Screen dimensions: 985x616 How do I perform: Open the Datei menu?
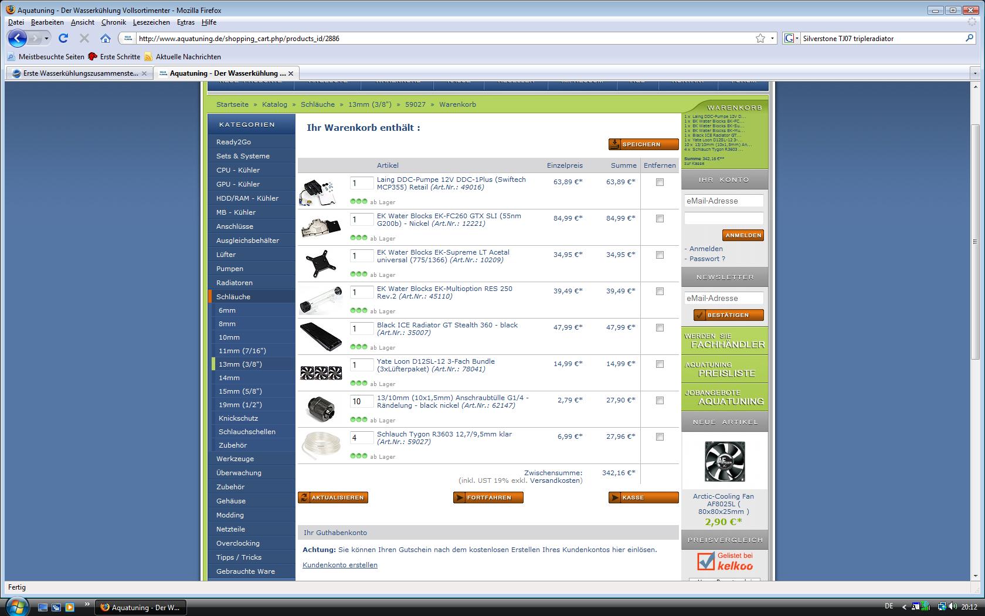coord(16,22)
